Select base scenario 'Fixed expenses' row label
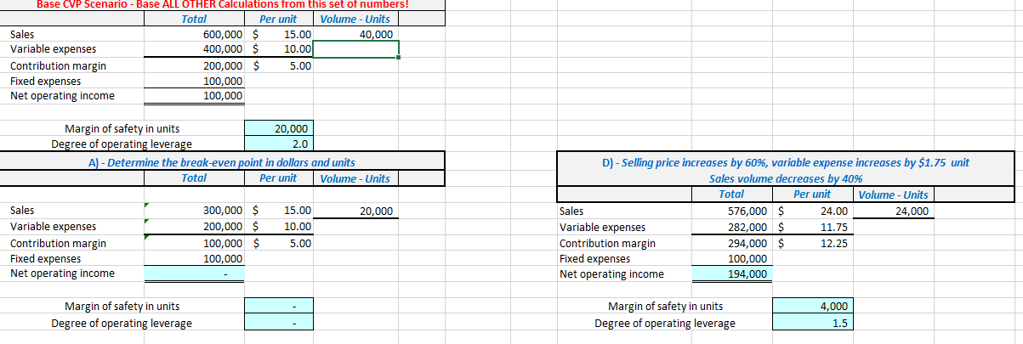This screenshot has height=344, width=1023. (45, 81)
